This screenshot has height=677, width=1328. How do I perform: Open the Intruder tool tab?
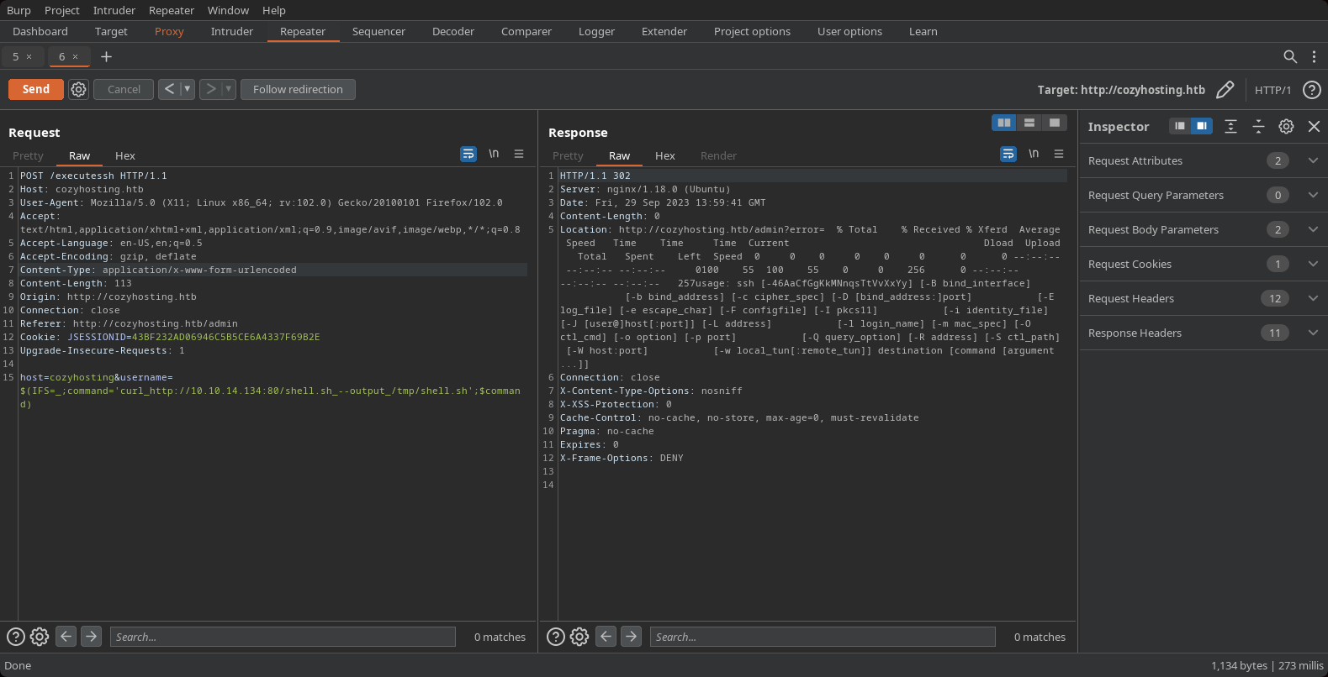232,31
